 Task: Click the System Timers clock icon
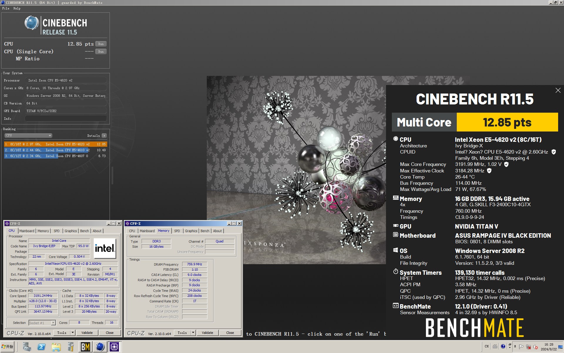click(x=396, y=272)
